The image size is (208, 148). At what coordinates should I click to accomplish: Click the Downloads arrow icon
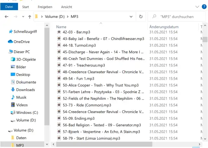[13, 90]
